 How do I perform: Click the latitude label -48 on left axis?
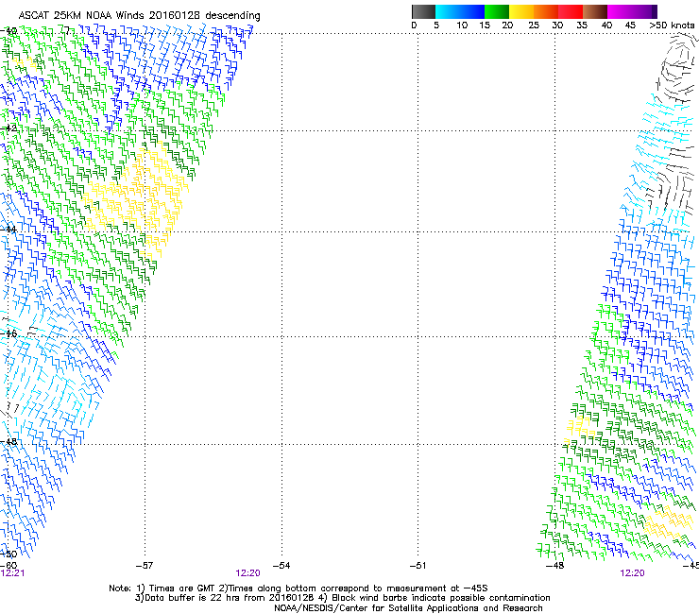click(x=9, y=441)
